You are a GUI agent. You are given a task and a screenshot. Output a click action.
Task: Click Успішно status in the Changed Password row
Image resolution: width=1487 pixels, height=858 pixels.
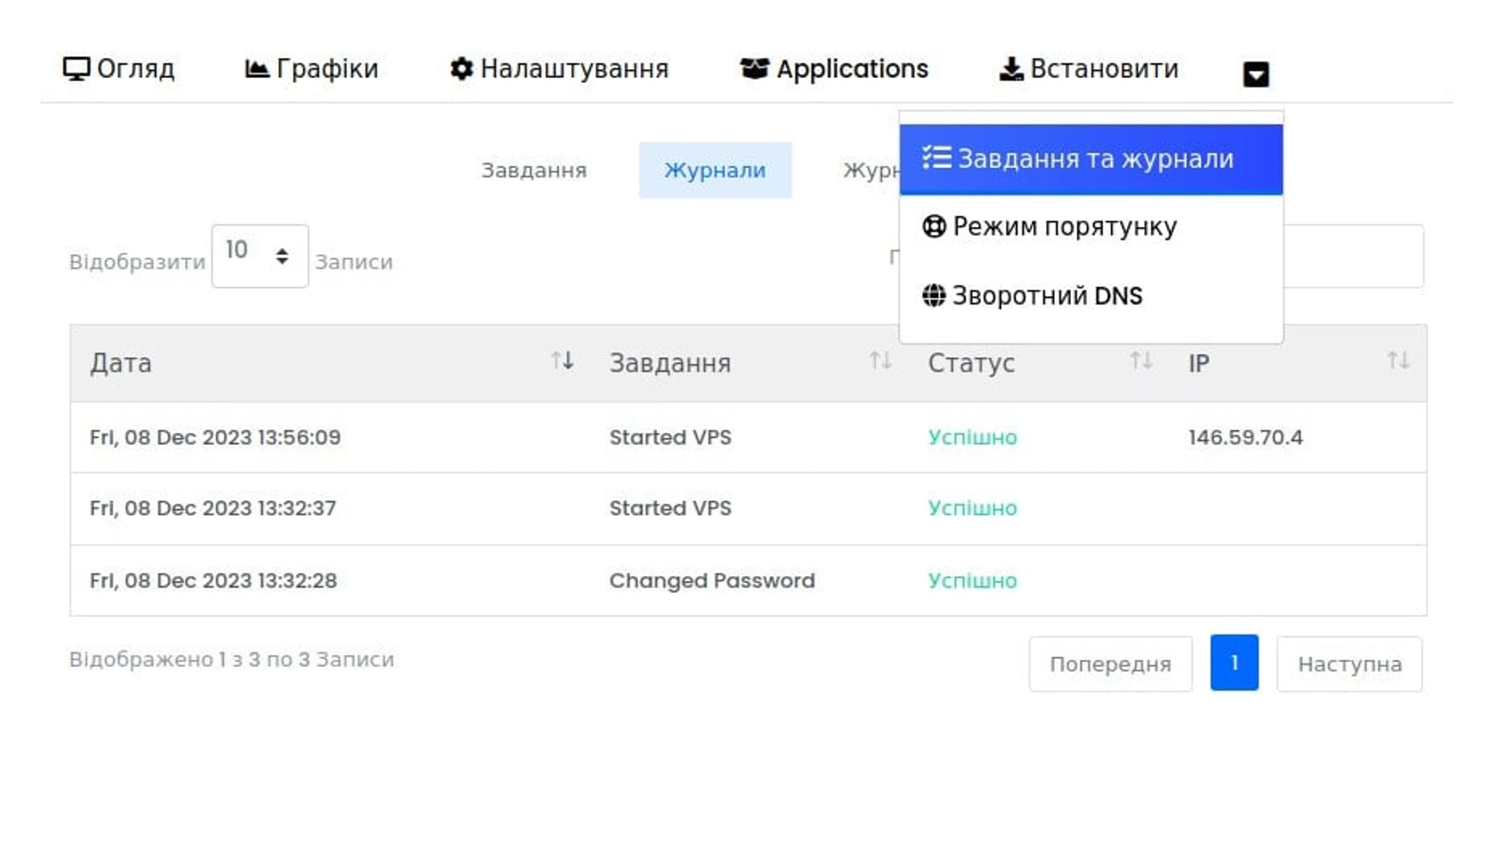(972, 581)
